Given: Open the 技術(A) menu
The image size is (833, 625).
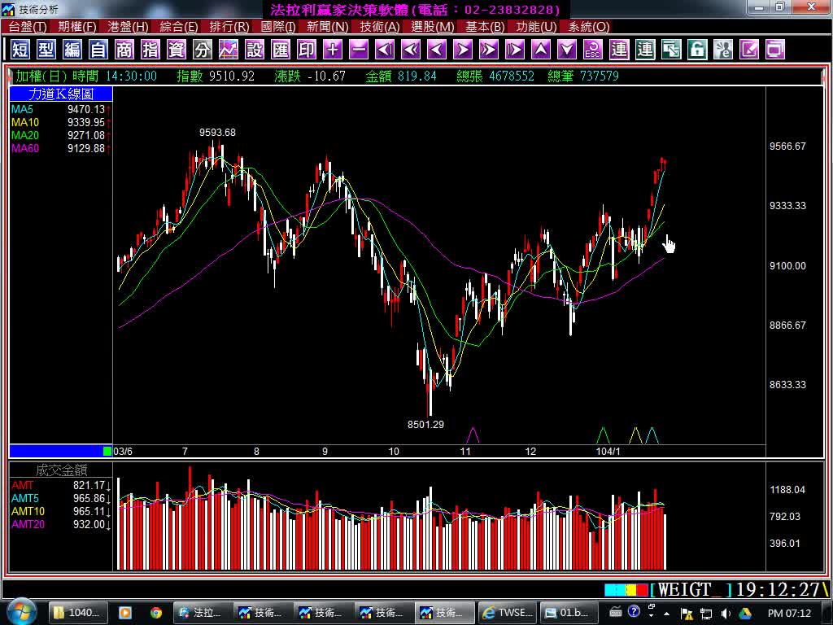Looking at the screenshot, I should point(379,27).
